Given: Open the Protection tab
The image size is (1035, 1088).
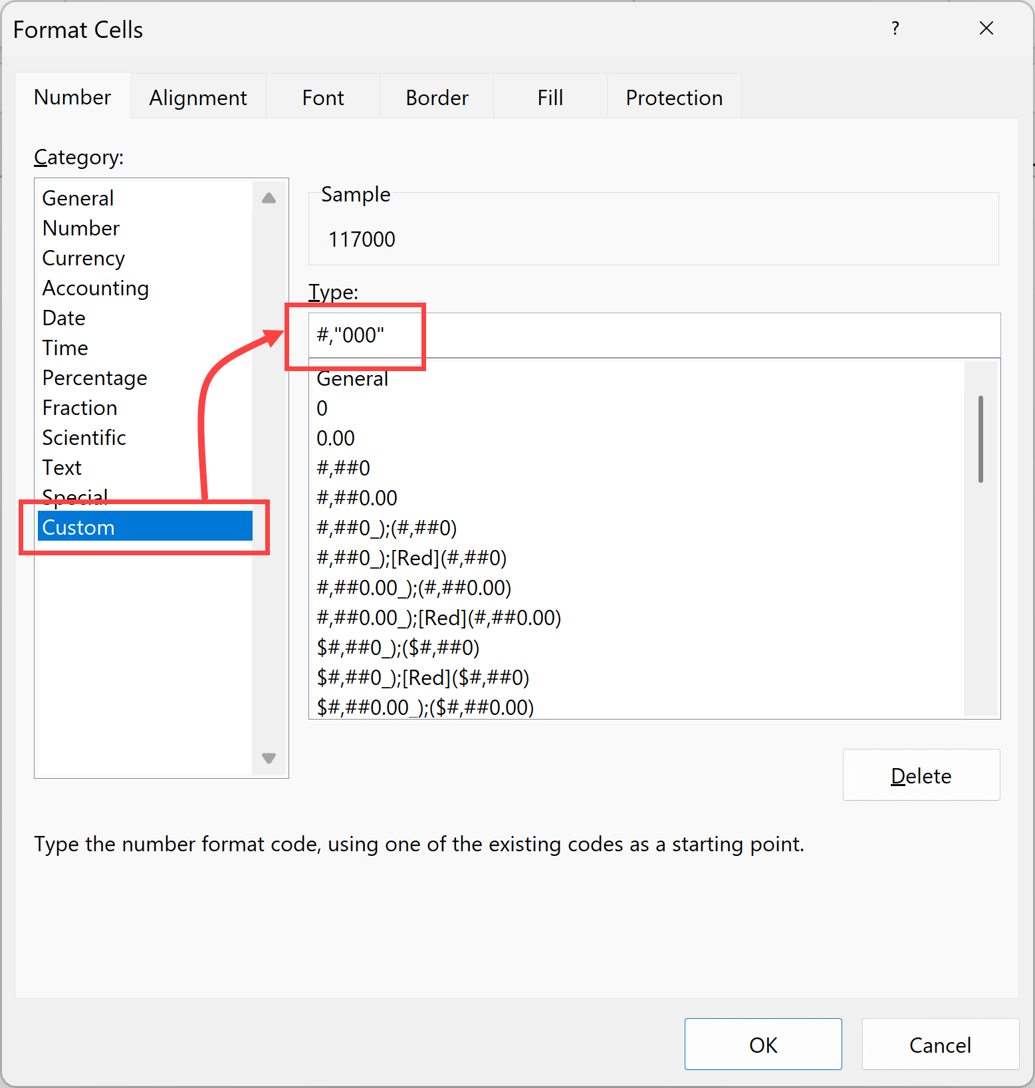Looking at the screenshot, I should point(674,98).
